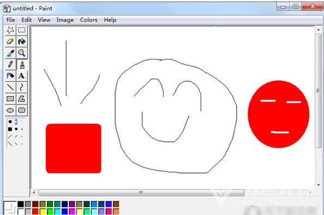Pick the Eraser tool
Screen dimensions: 324x215
[10, 41]
